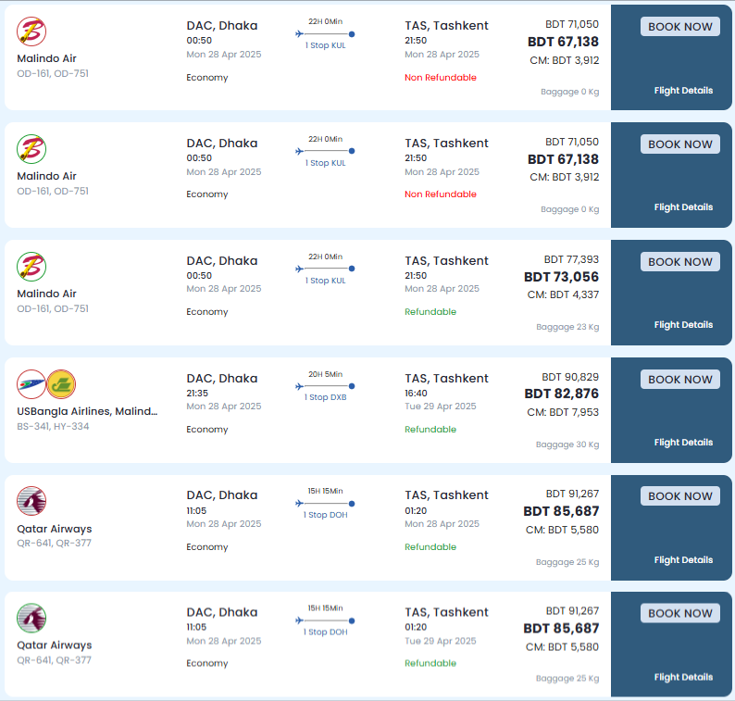Click Qatar Airways logo on Tue 29 Apr arrival flight

[31, 618]
